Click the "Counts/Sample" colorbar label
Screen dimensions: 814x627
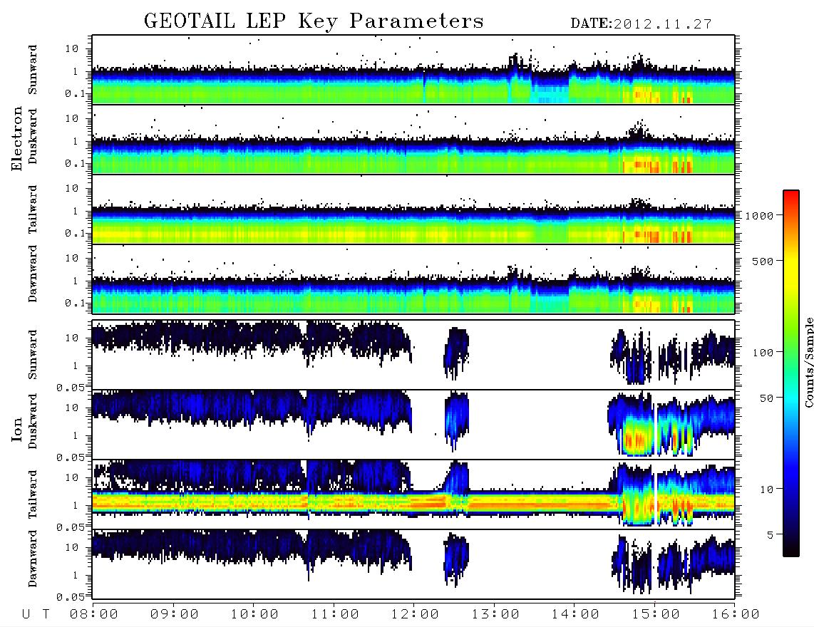808,363
